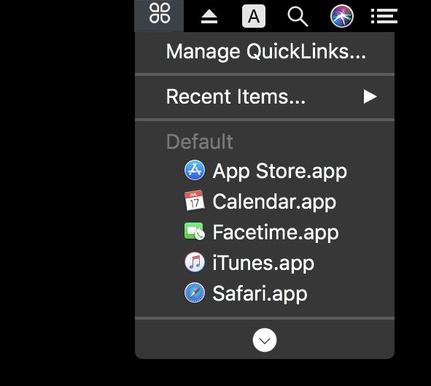Select Recent Items... menu entry
431x386 pixels.
click(x=265, y=97)
